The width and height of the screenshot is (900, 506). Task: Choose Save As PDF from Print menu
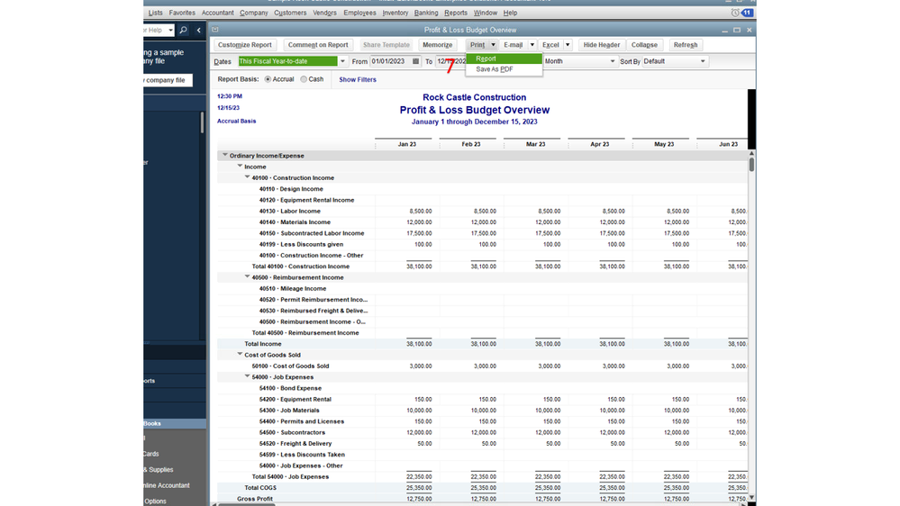(495, 69)
